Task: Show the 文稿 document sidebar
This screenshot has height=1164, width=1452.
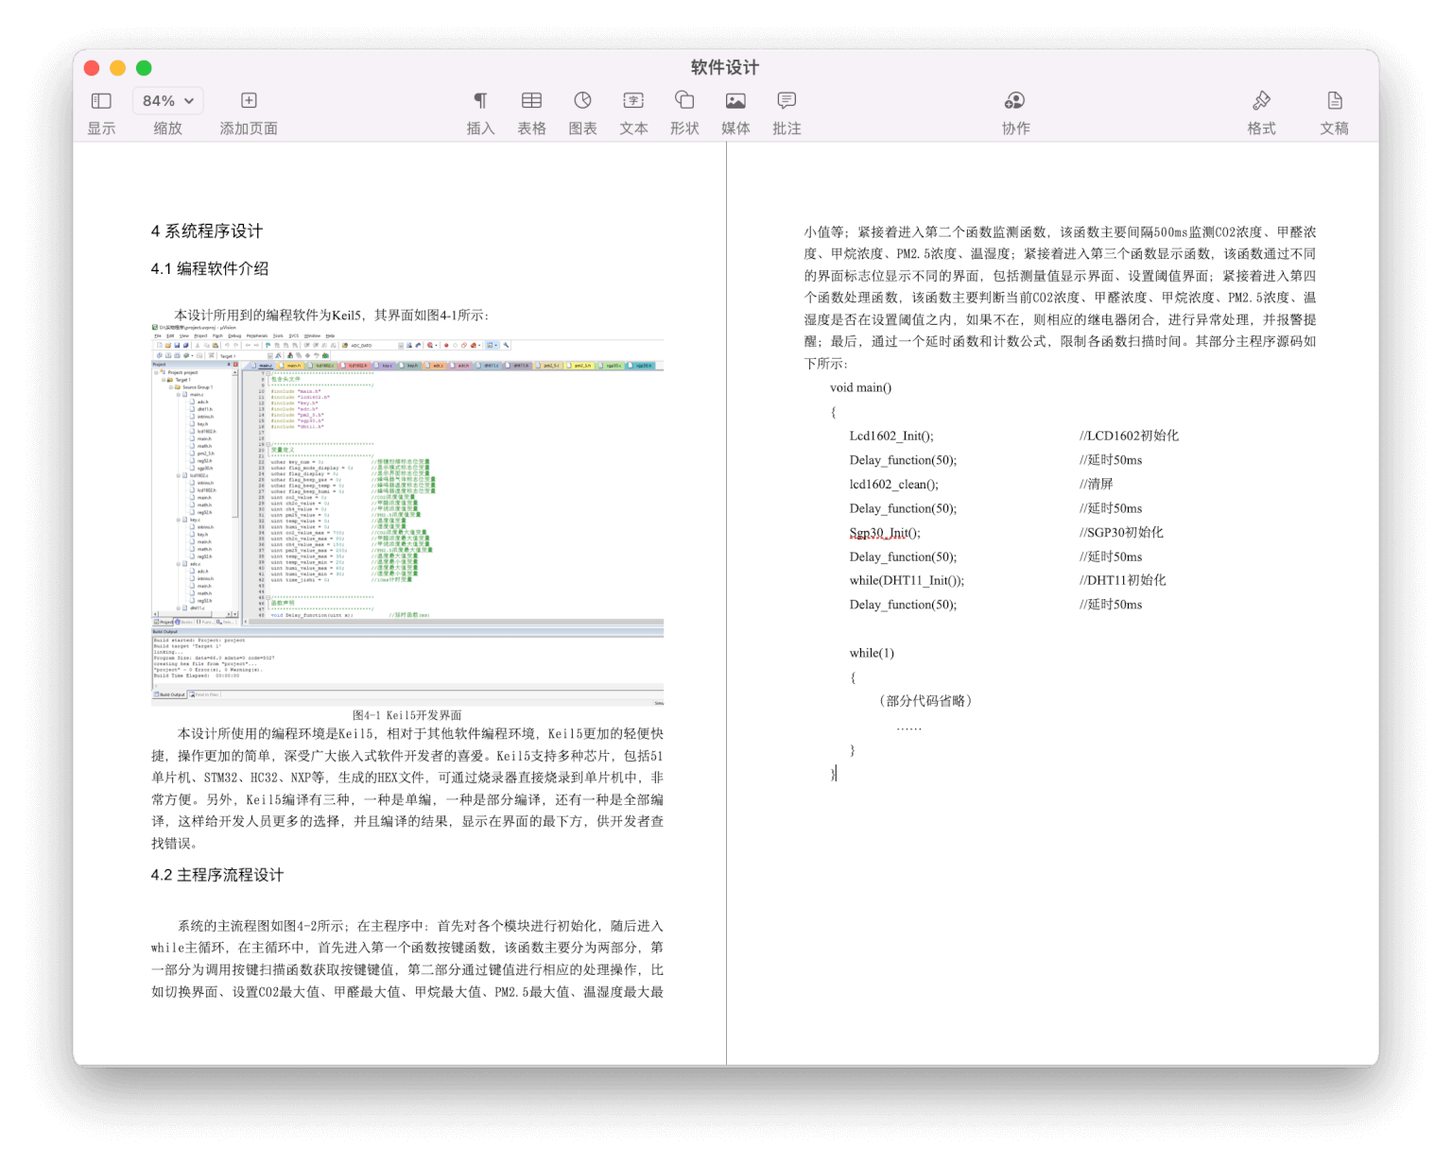Action: tap(1334, 100)
